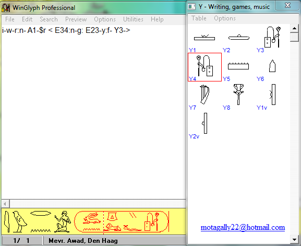Pick the Y2v vertical papyrus glyph
This screenshot has height=246, width=301.
(204, 123)
